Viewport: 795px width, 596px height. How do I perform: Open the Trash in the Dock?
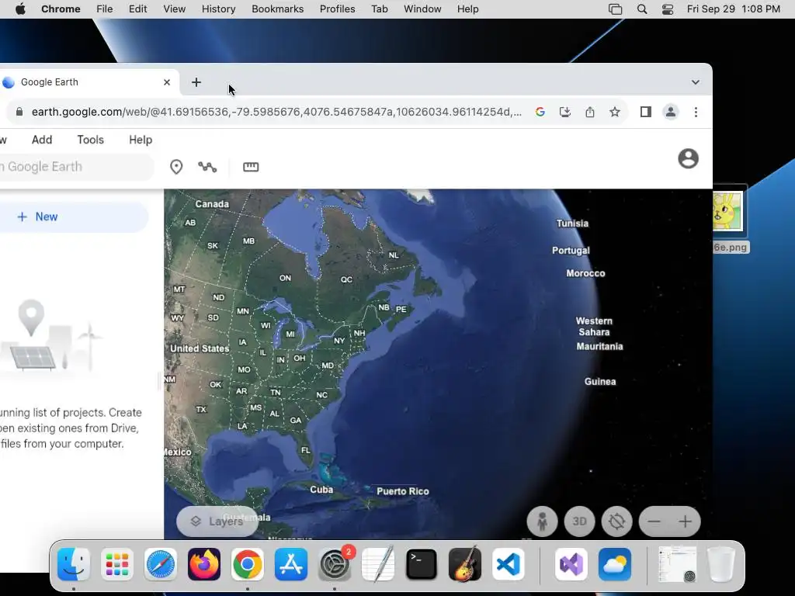pyautogui.click(x=721, y=564)
